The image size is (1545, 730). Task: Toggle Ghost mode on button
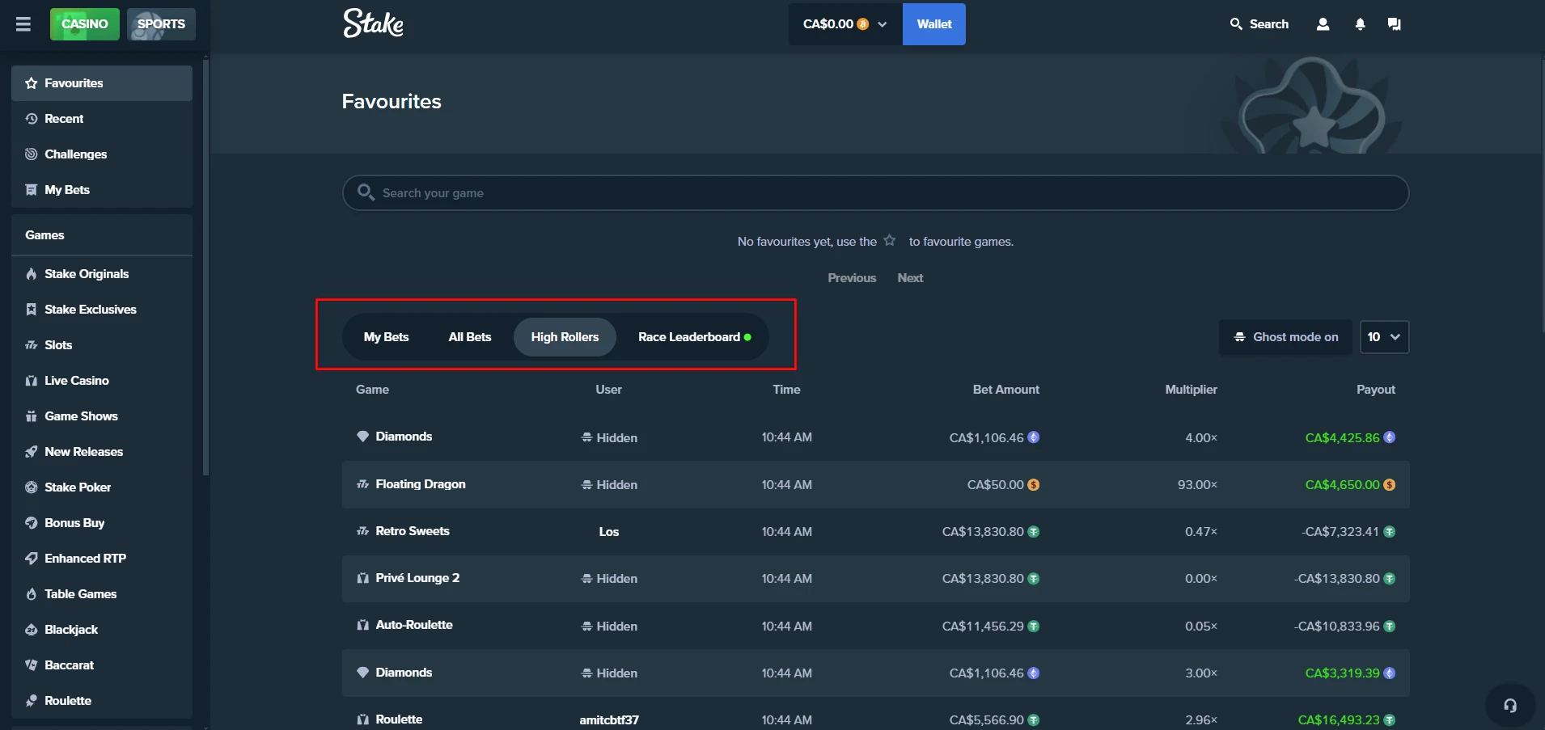(x=1285, y=337)
